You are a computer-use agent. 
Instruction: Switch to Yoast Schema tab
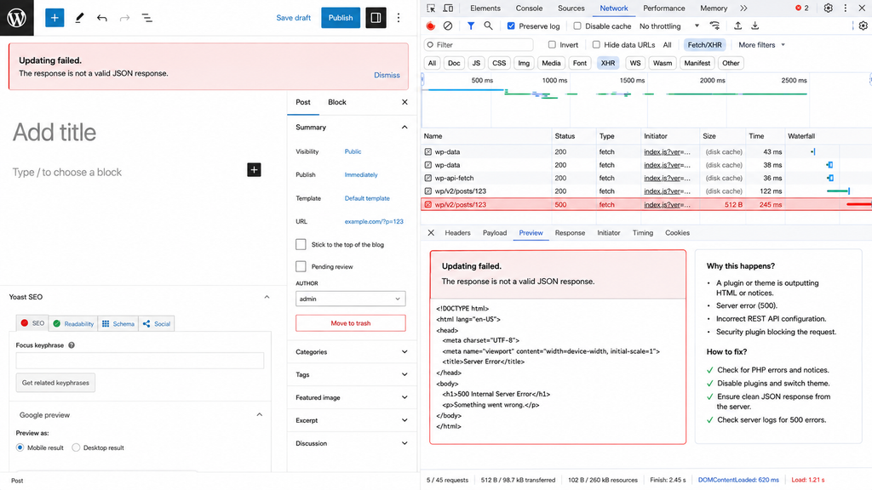click(118, 323)
